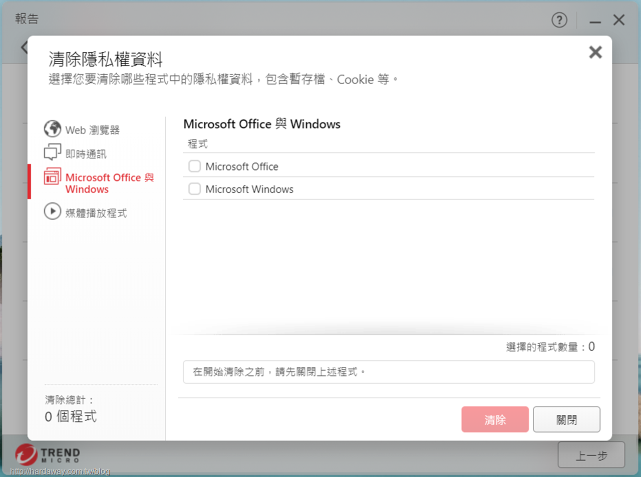The image size is (641, 477).
Task: Click the red 清除 button
Action: pyautogui.click(x=495, y=419)
